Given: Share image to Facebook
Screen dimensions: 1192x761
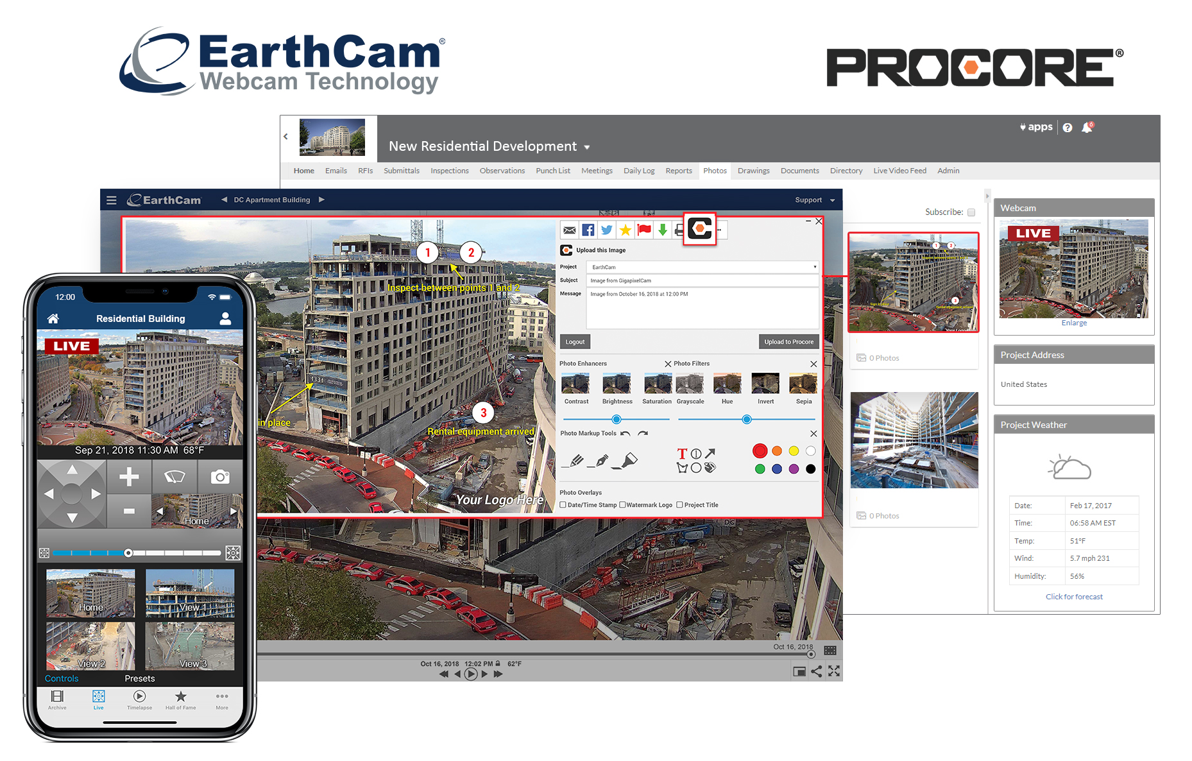Looking at the screenshot, I should coord(588,230).
